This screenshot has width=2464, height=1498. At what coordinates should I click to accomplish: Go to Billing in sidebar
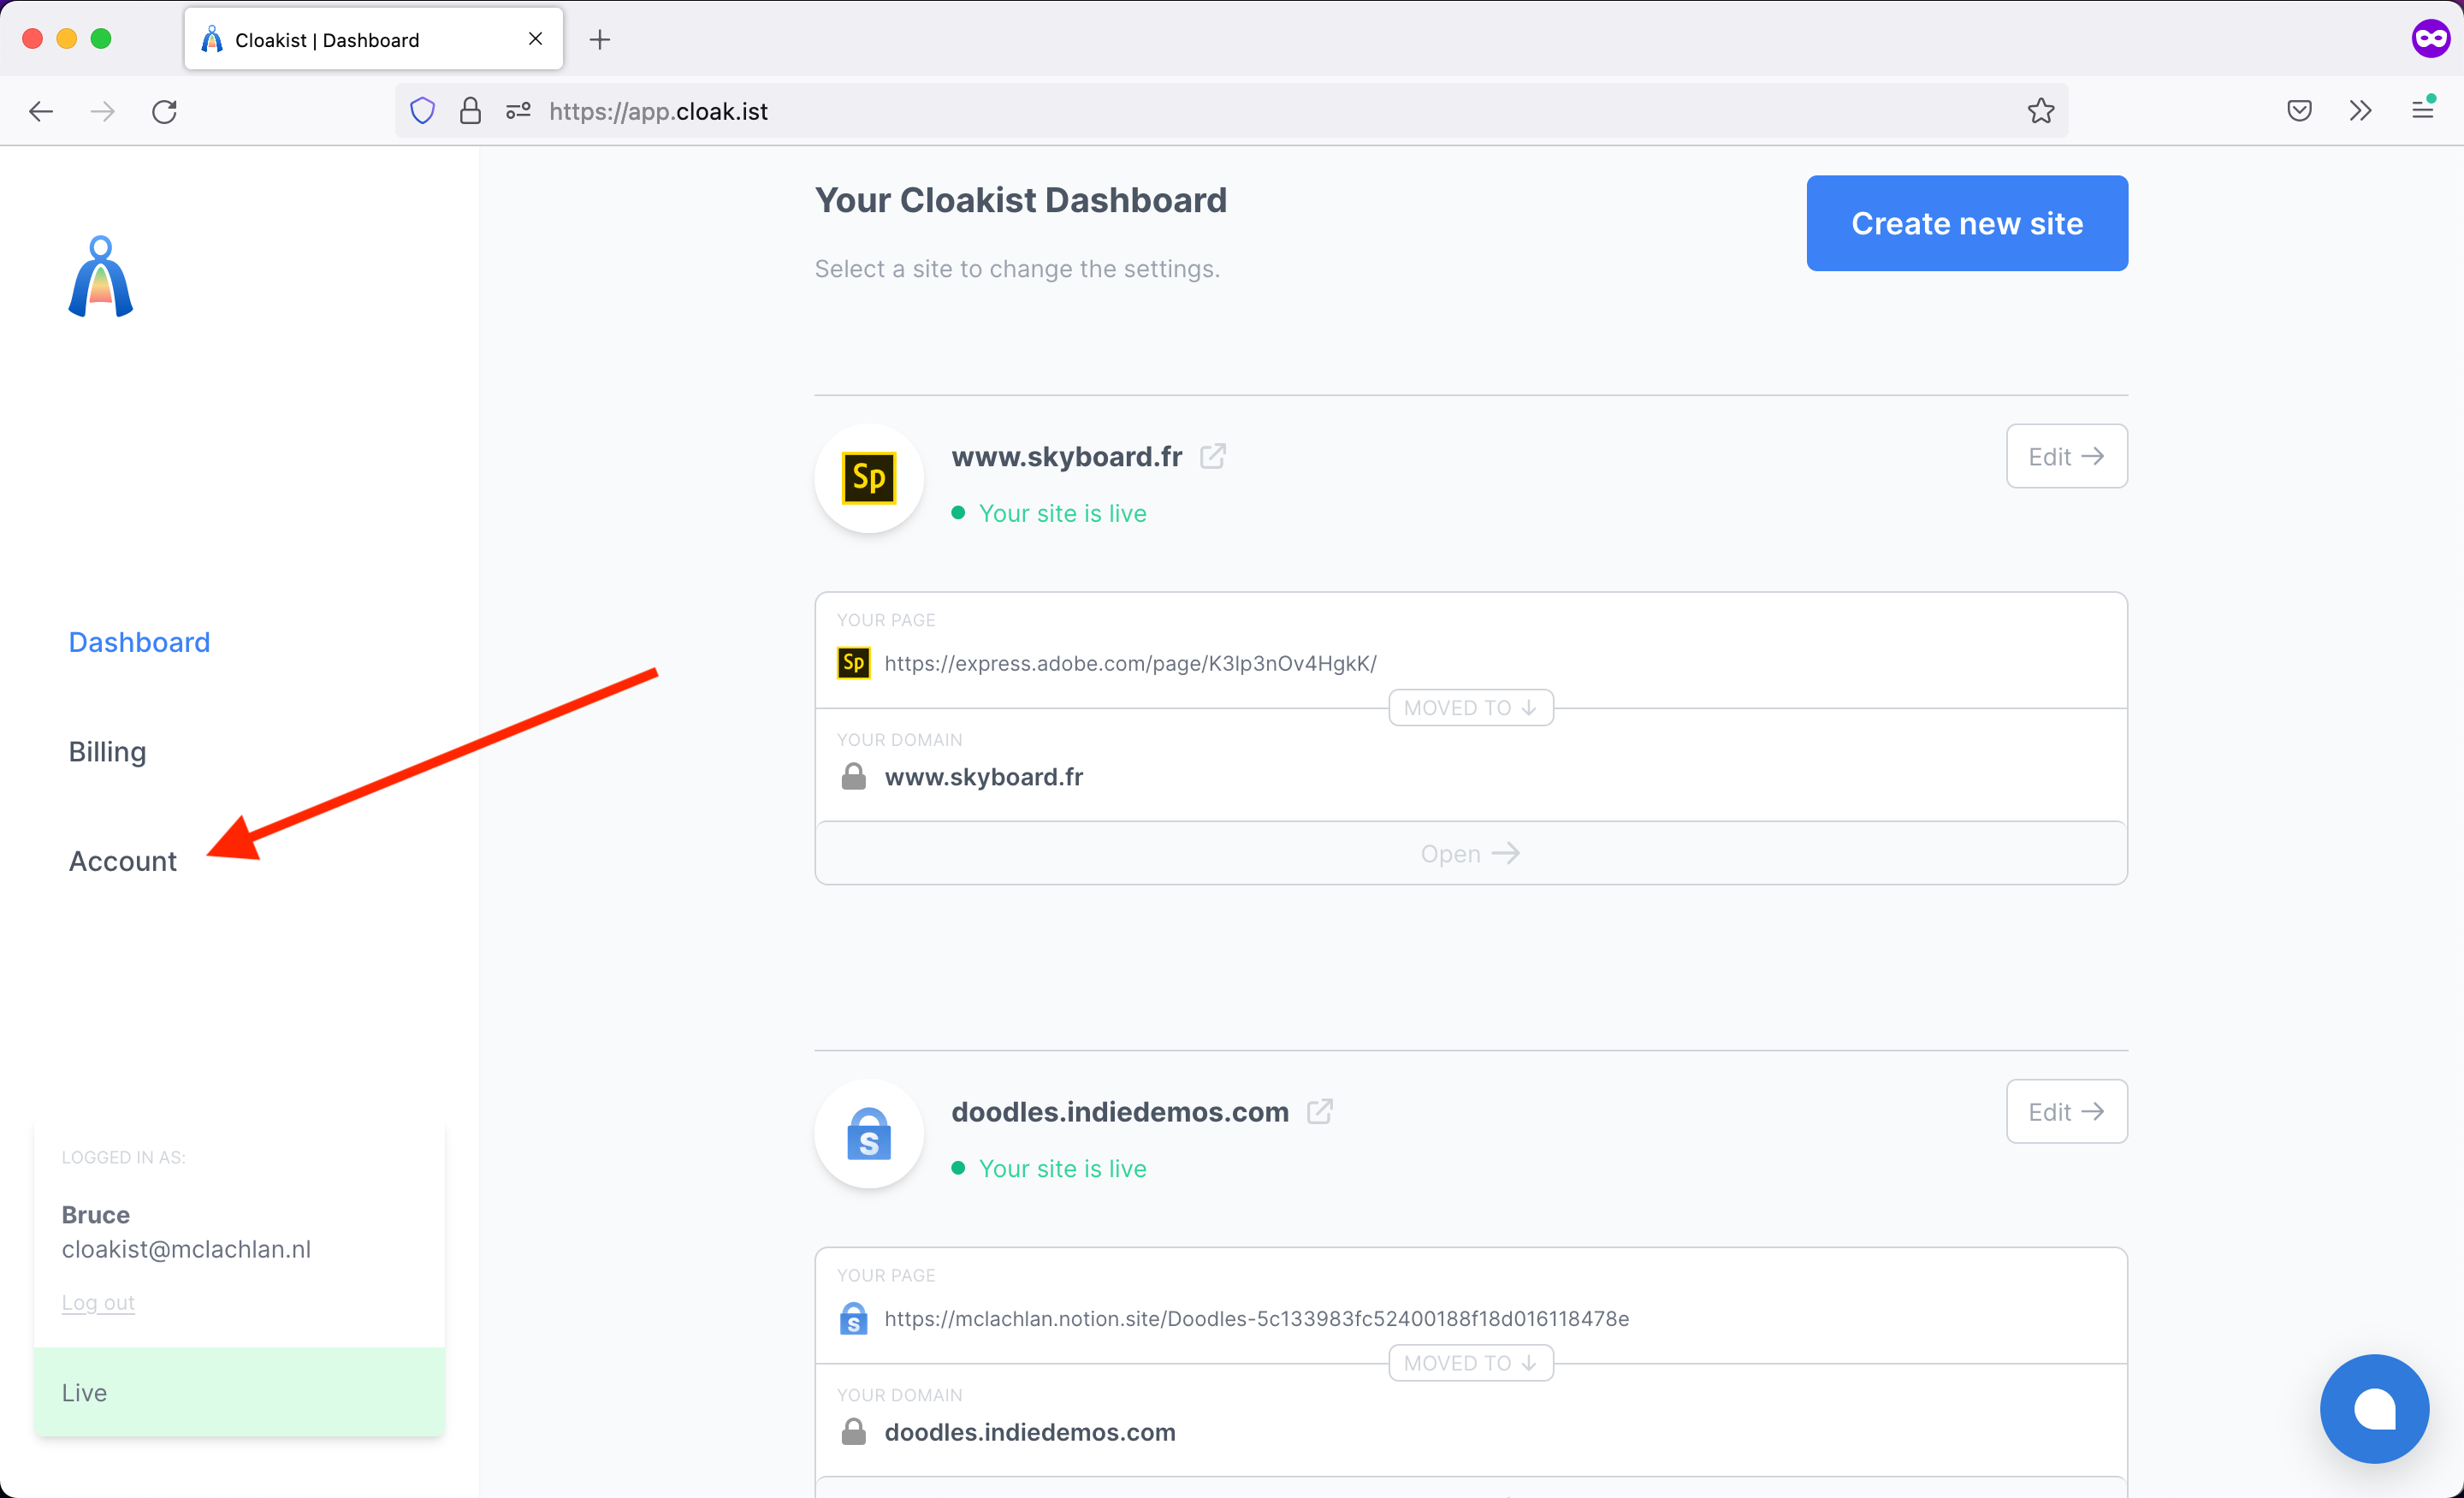pos(107,751)
